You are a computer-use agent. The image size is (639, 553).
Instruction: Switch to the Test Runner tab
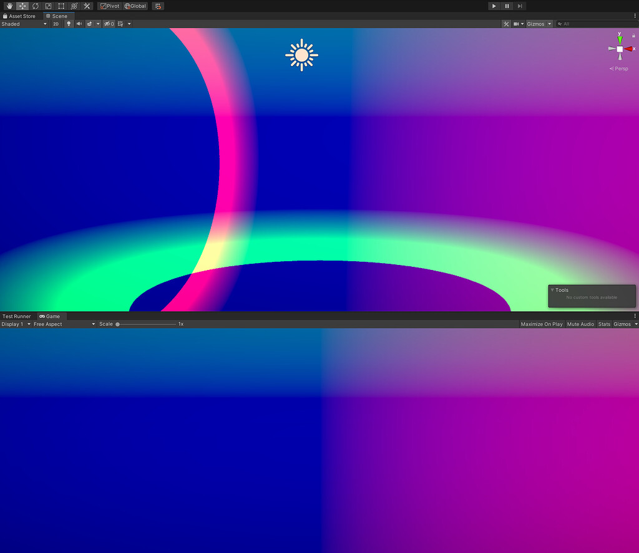pyautogui.click(x=17, y=316)
